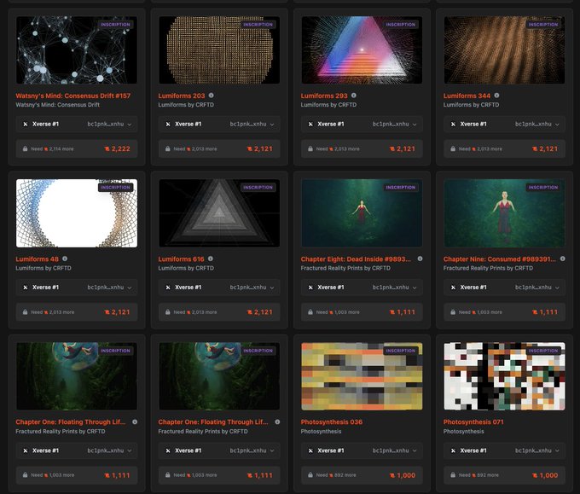Expand Xverse #1 wallet dropdown on Lumiforms 293 card
The width and height of the screenshot is (580, 494).
362,124
